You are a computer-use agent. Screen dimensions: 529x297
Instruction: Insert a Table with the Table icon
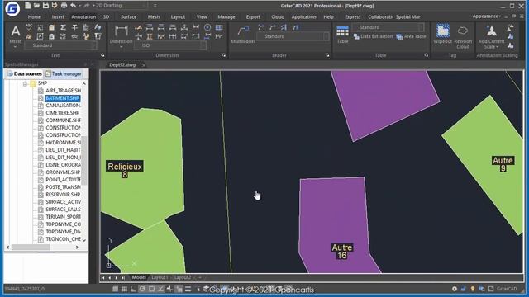[342, 35]
